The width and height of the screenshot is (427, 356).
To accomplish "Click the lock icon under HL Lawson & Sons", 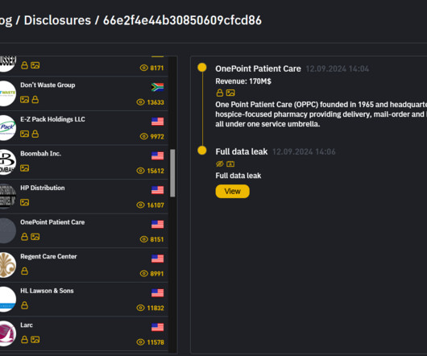I will pos(24,305).
